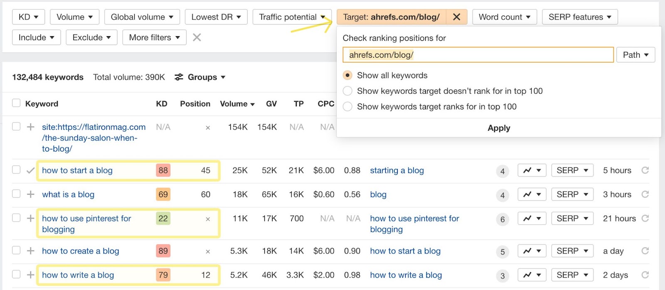
Task: Open the 'starting a blog' parent topic link
Action: 397,170
